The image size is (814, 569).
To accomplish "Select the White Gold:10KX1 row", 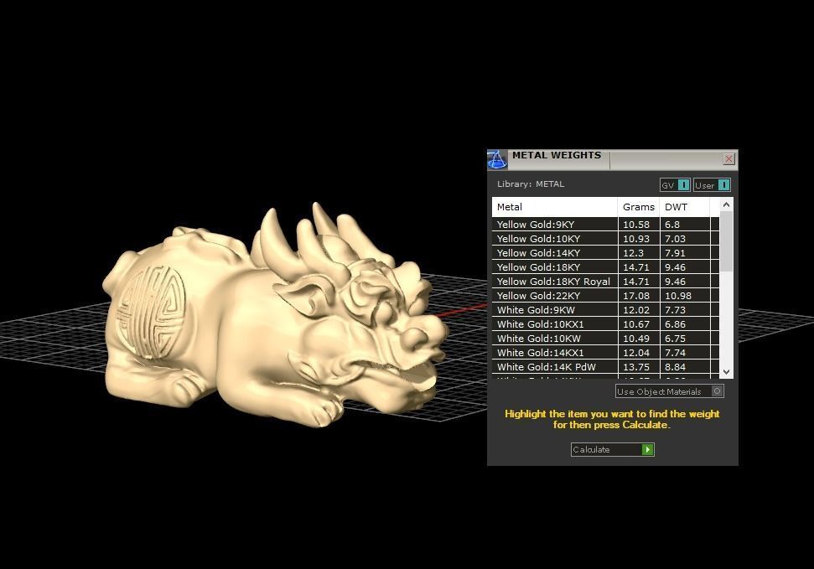I will tap(605, 324).
